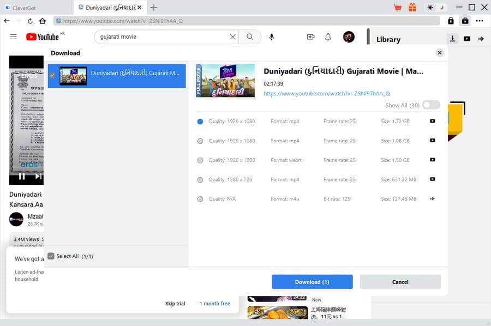The width and height of the screenshot is (491, 326).
Task: Open the shopping cart icon
Action: (397, 8)
